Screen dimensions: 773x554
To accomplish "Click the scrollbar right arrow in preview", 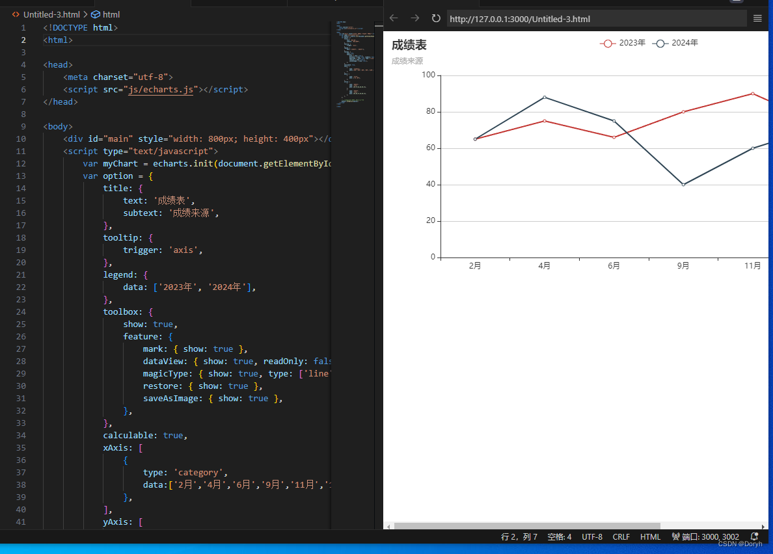I will click(763, 527).
